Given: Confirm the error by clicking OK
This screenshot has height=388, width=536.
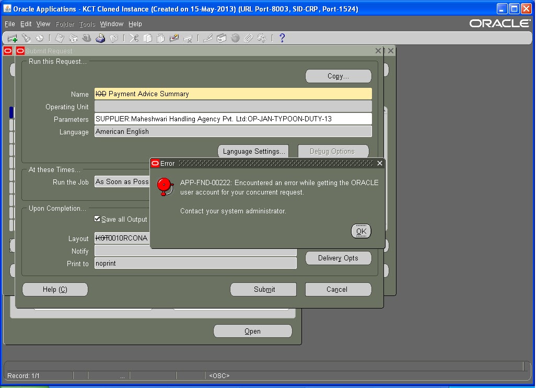Looking at the screenshot, I should (x=361, y=231).
